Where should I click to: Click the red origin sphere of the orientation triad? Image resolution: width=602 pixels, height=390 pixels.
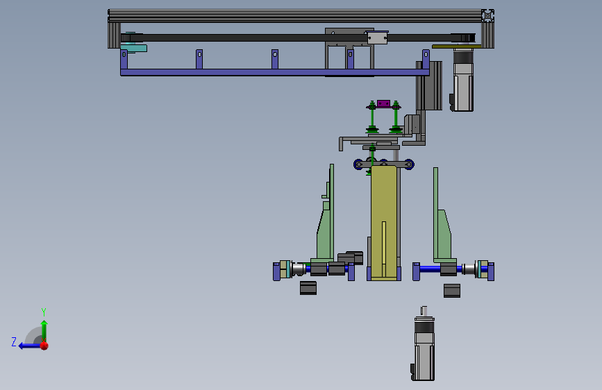click(x=44, y=346)
